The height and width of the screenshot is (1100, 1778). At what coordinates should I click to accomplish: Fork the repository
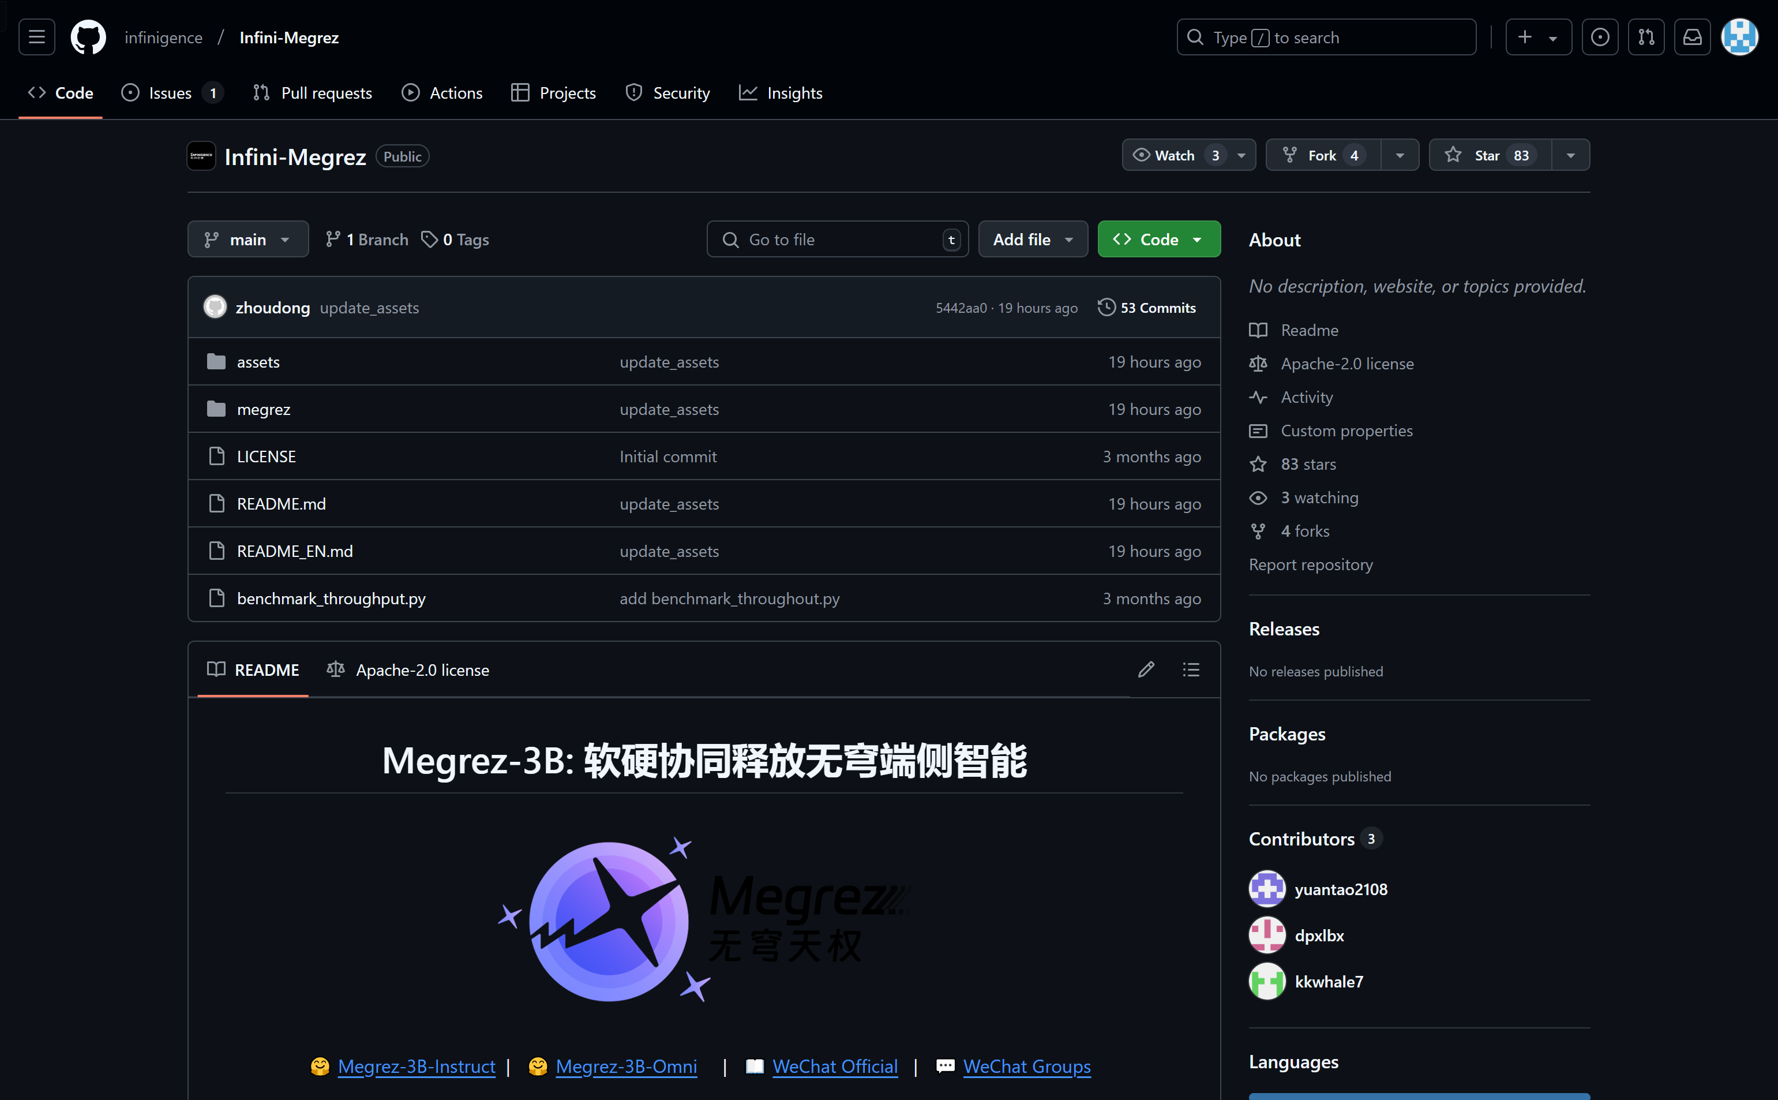tap(1323, 155)
